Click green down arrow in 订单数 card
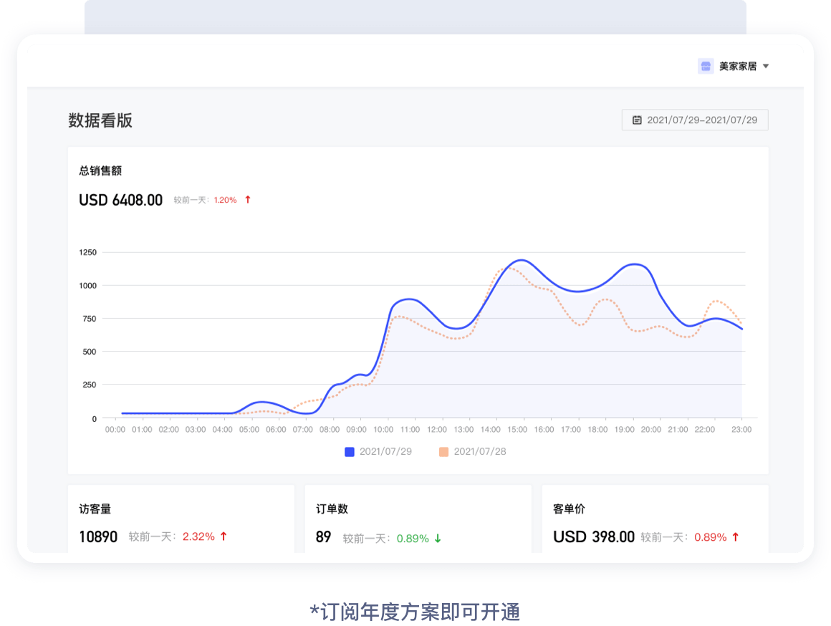This screenshot has height=626, width=831. click(438, 539)
